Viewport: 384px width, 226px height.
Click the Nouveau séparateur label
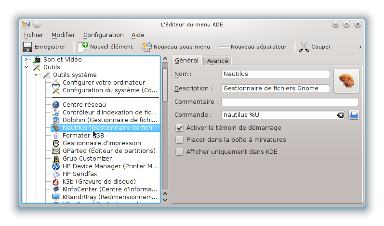tap(259, 47)
